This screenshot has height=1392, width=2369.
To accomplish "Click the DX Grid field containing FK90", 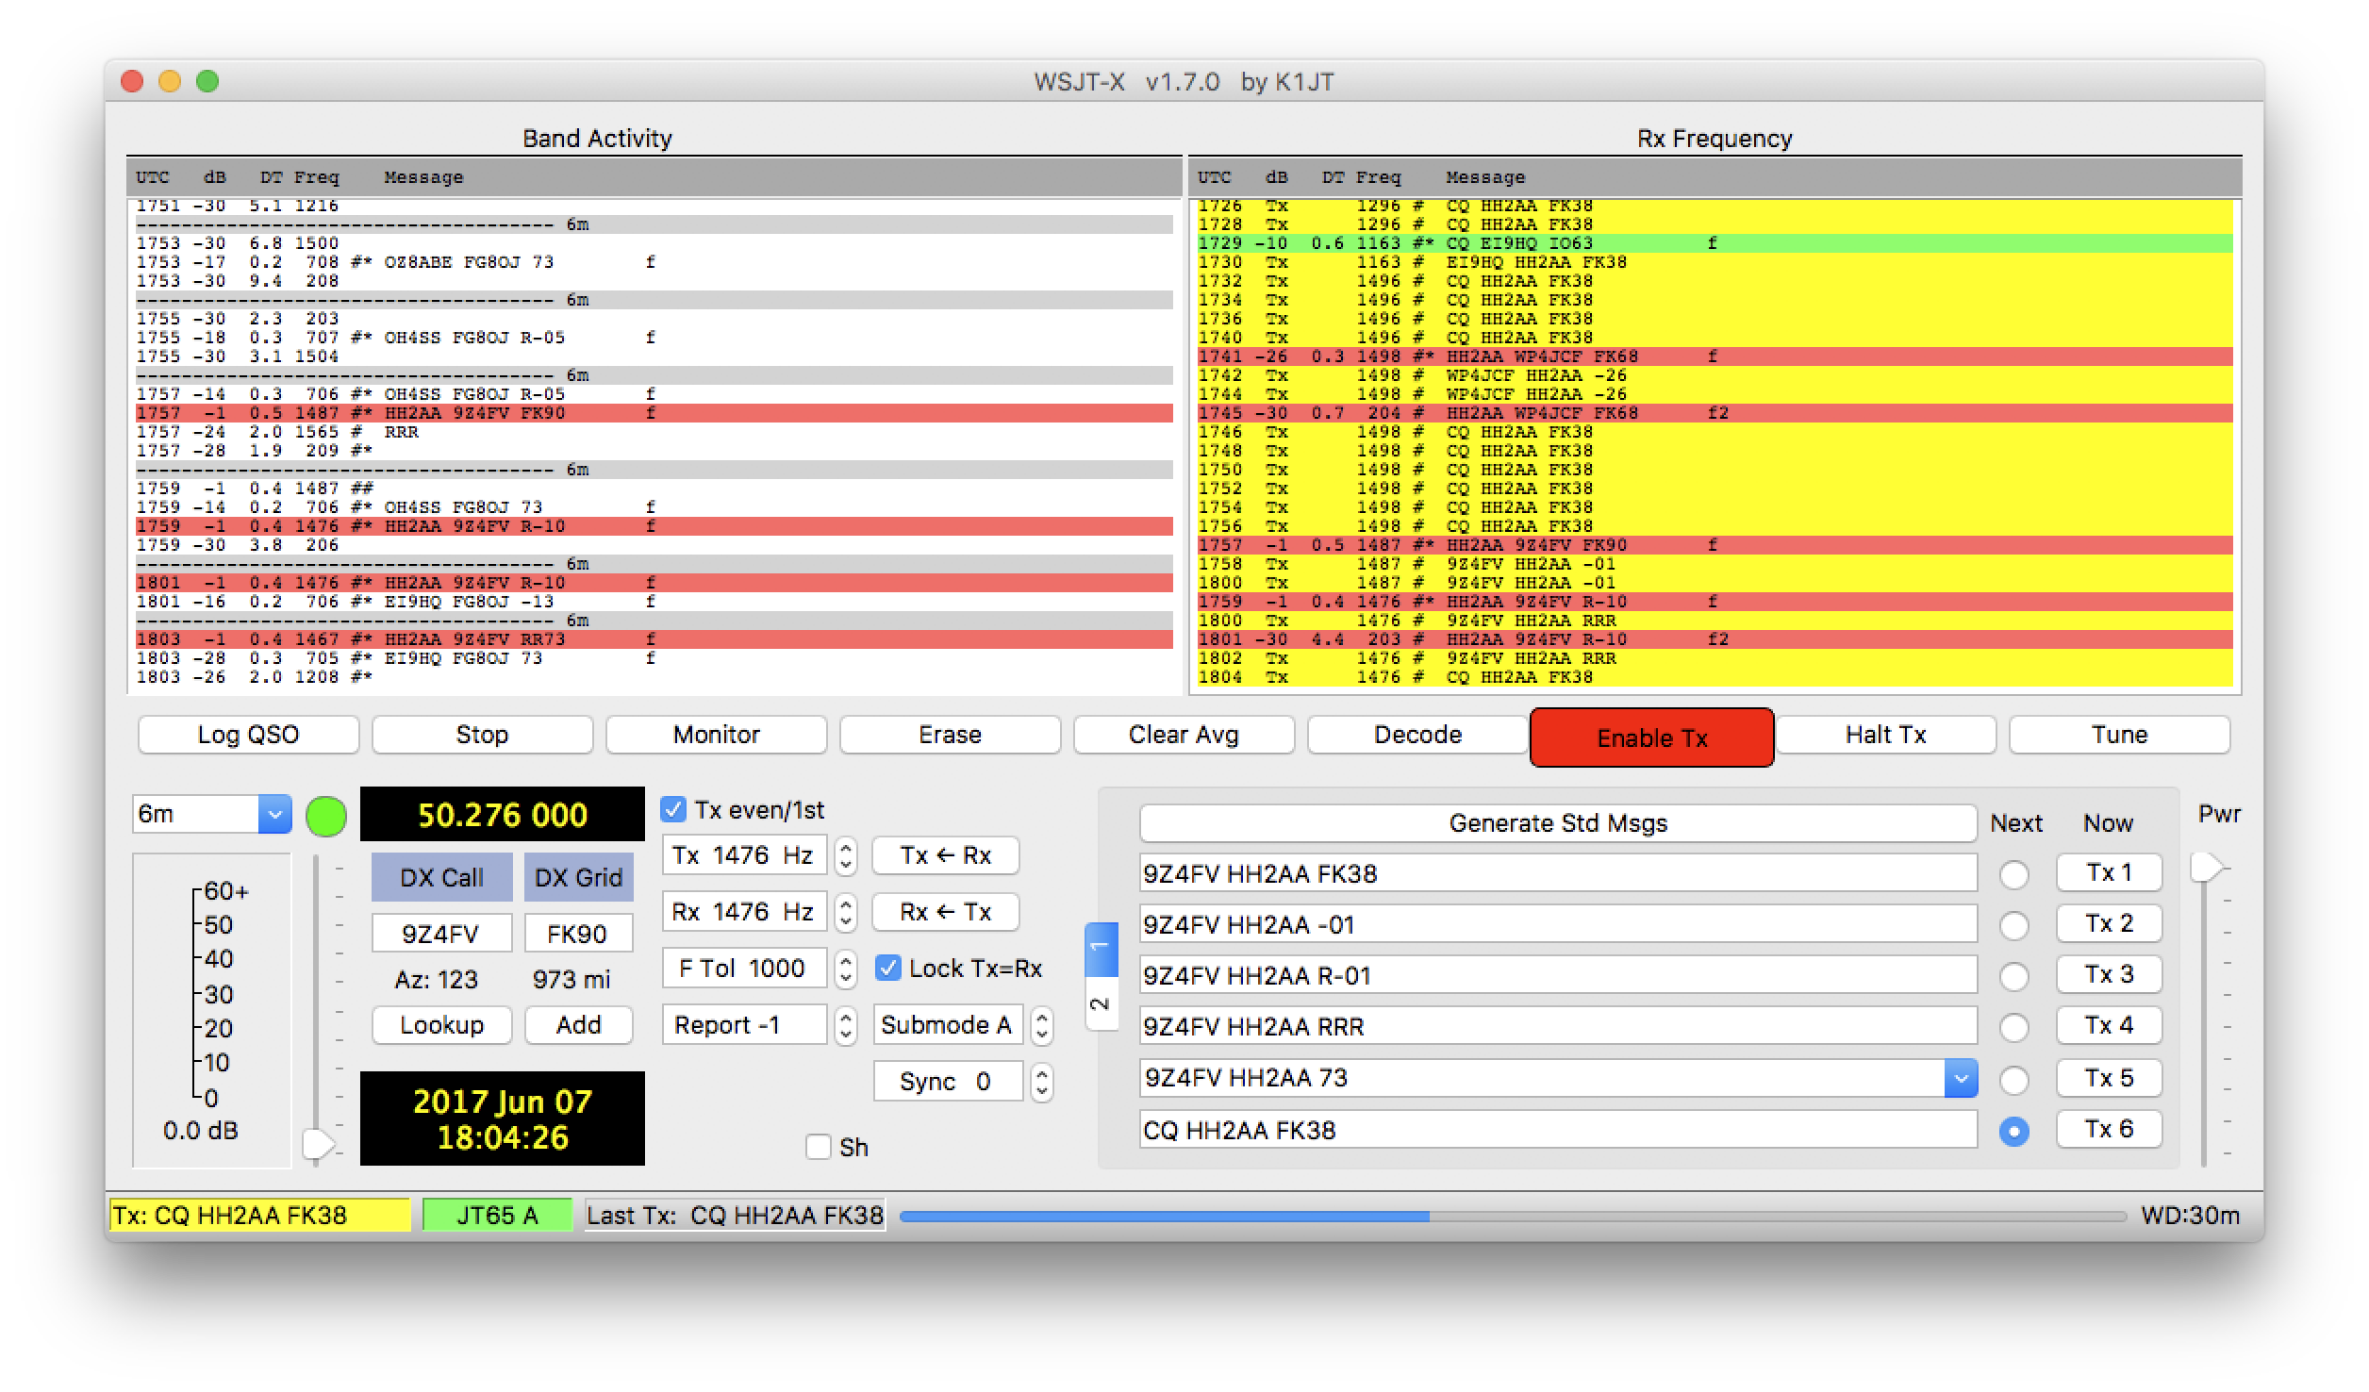I will (578, 934).
